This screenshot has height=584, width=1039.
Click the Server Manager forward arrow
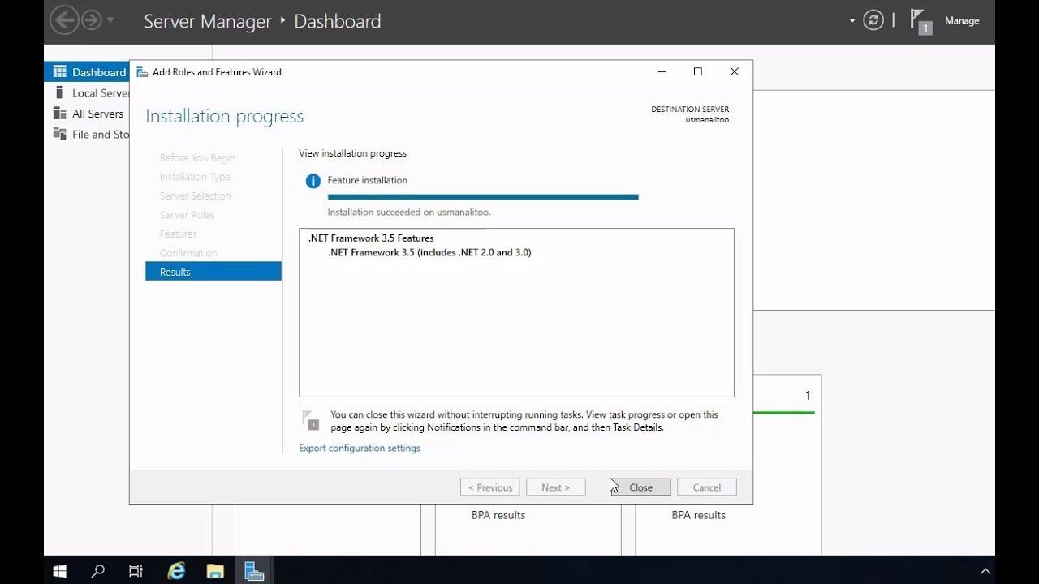pyautogui.click(x=91, y=20)
